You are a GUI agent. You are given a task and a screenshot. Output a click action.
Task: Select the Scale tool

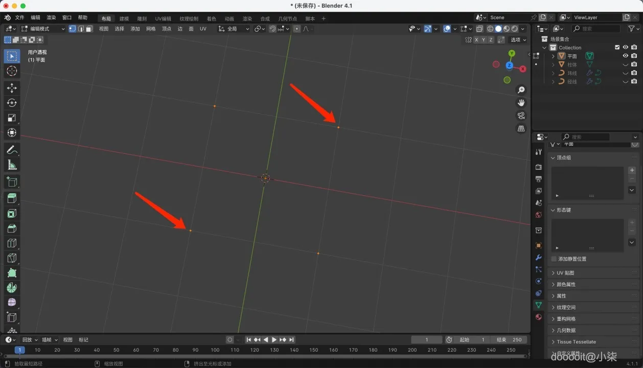coord(12,118)
